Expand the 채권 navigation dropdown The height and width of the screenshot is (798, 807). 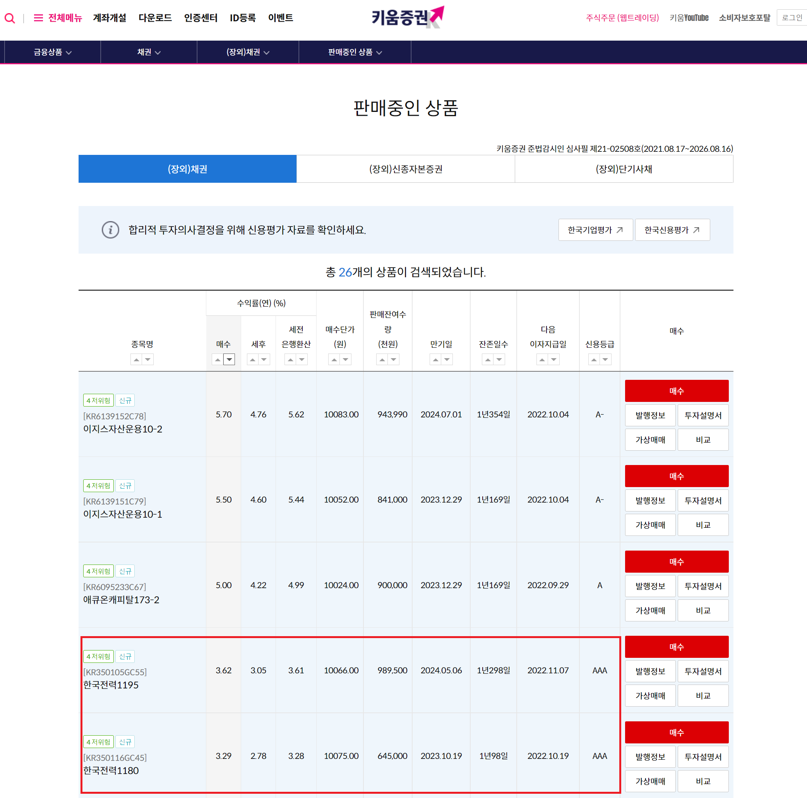149,52
